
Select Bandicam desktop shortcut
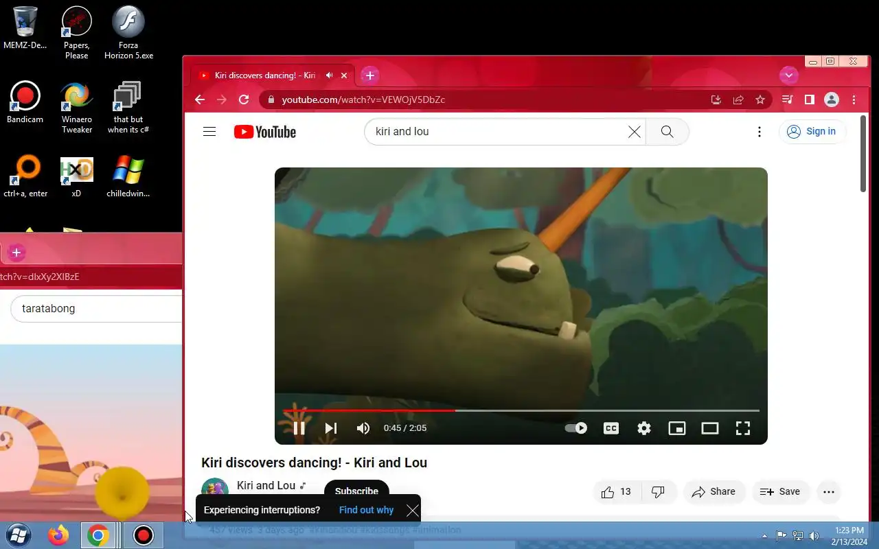point(25,102)
